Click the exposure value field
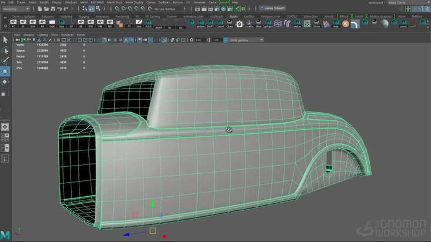 [199, 40]
